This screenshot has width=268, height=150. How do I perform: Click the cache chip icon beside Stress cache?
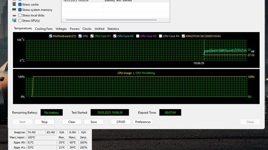tap(14, 4)
